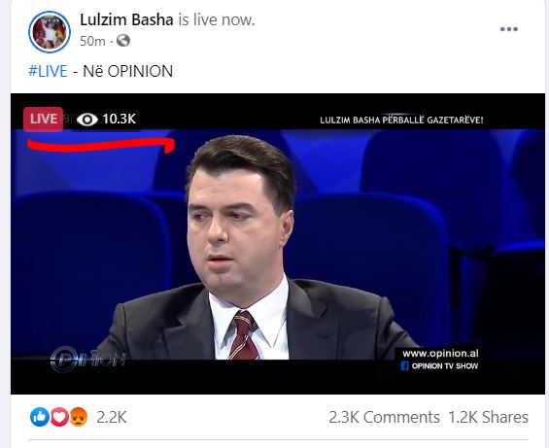The image size is (549, 448).
Task: Open the 2.3K Comments
Action: (384, 417)
